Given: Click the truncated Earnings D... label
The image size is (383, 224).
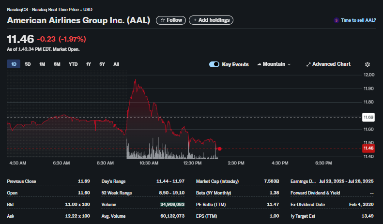Looking at the screenshot, I should pyautogui.click(x=303, y=181).
